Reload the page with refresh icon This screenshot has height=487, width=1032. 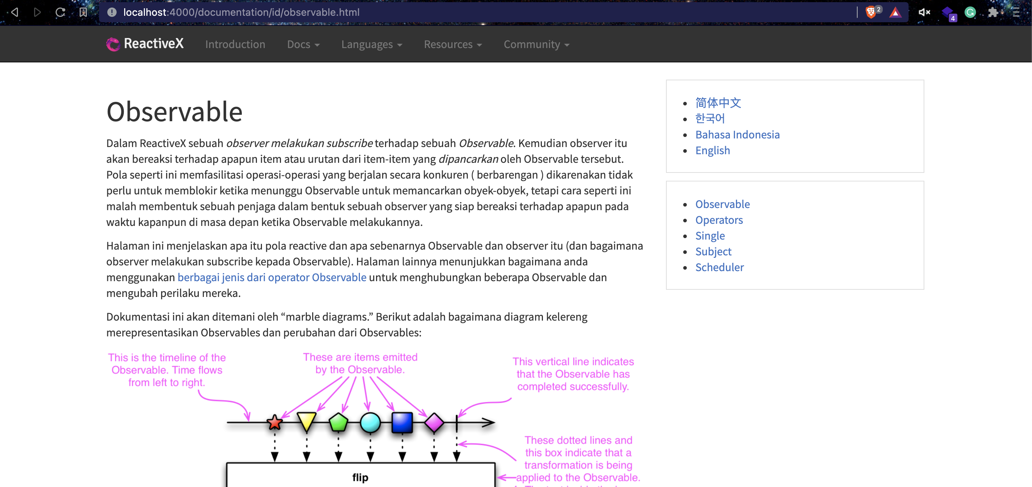(60, 12)
